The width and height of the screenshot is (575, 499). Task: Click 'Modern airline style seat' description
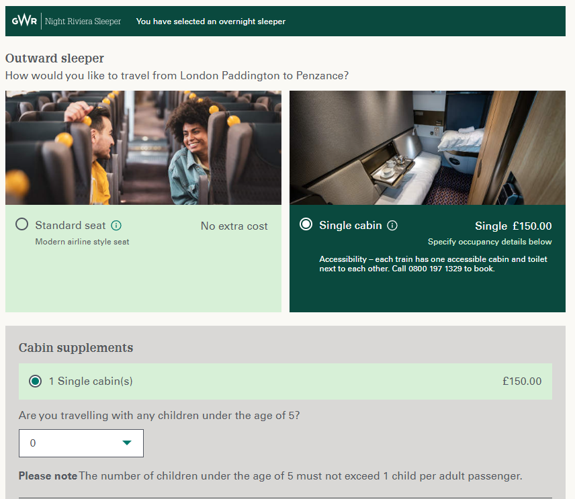click(82, 242)
